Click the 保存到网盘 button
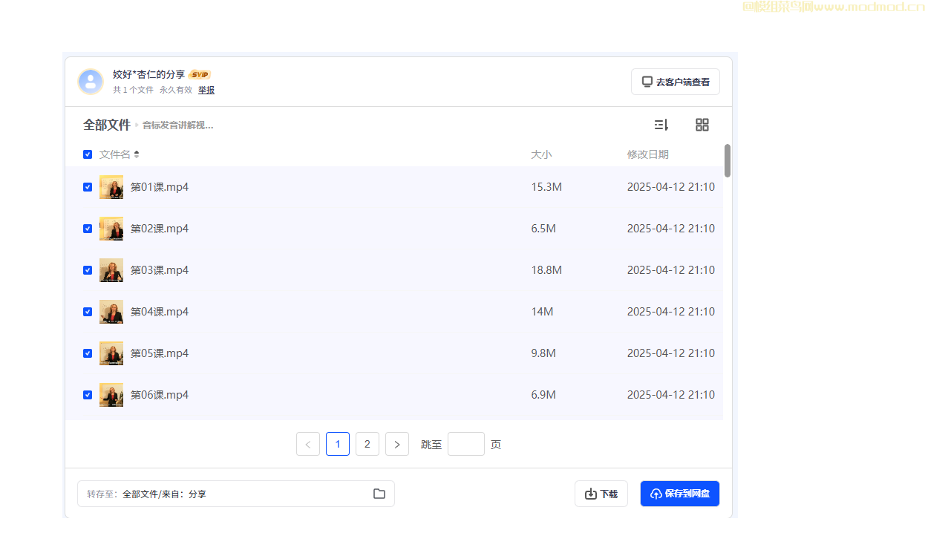Image resolution: width=925 pixels, height=556 pixels. [x=680, y=494]
